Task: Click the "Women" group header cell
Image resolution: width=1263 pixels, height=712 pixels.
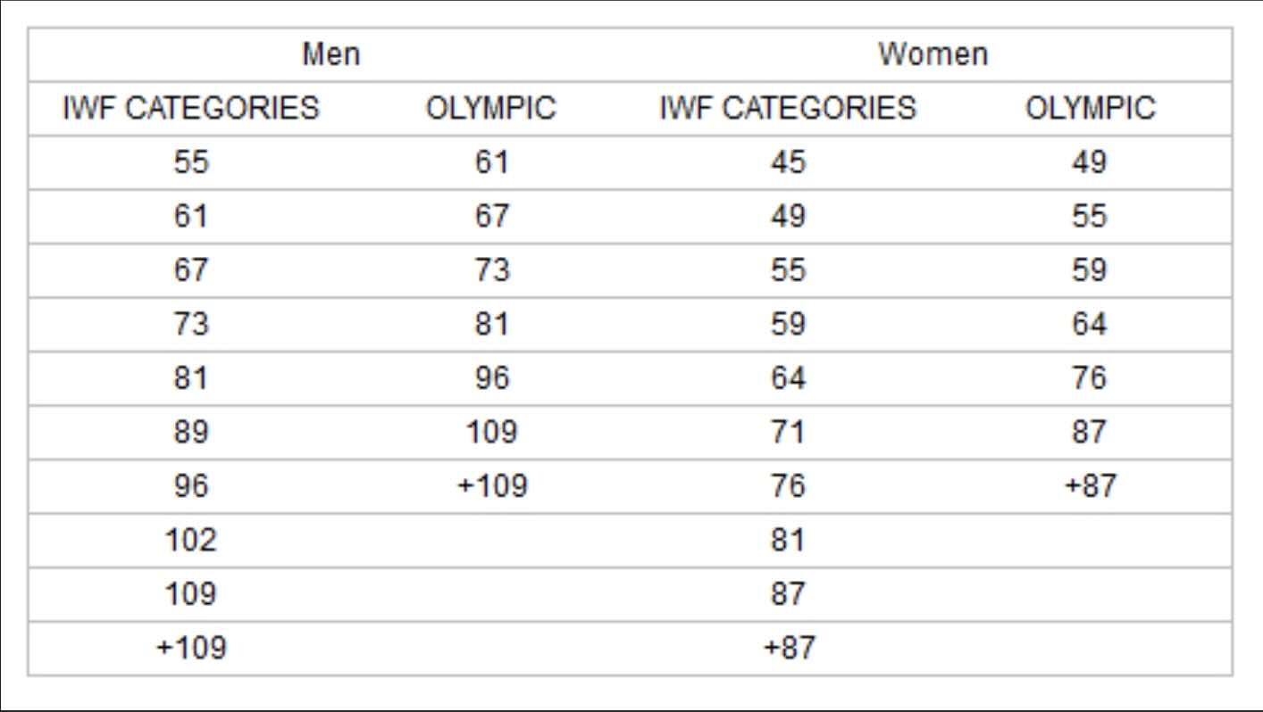Action: (933, 54)
